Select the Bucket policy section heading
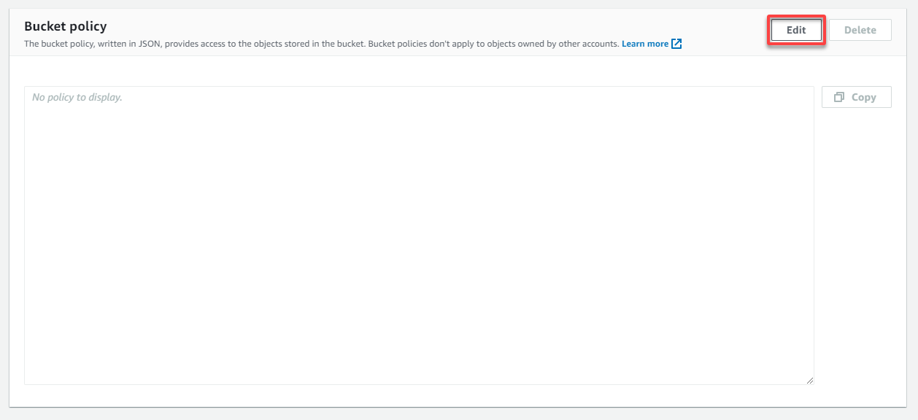918x420 pixels. [66, 26]
